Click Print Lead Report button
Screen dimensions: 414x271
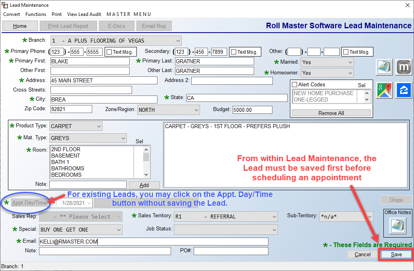(x=68, y=26)
